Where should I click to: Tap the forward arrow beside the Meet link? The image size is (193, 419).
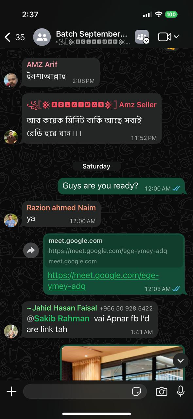pos(31,251)
